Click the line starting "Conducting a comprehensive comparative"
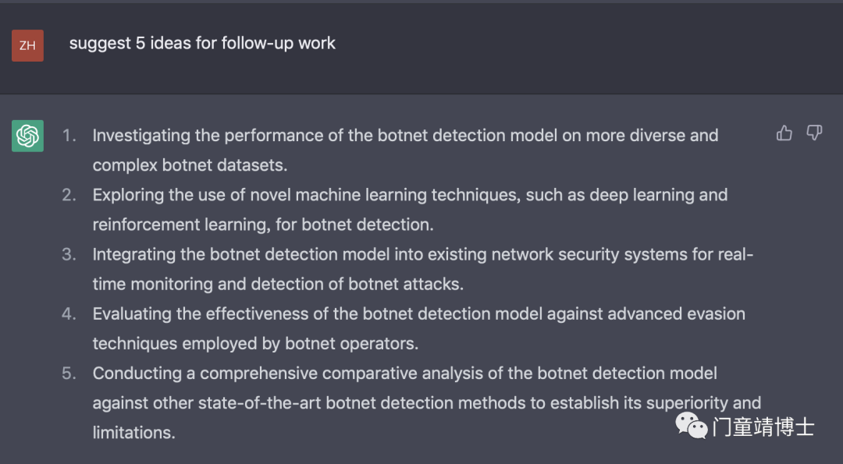The height and width of the screenshot is (464, 843). click(405, 374)
